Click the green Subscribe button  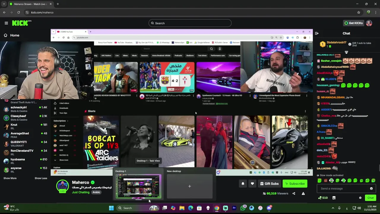click(295, 184)
